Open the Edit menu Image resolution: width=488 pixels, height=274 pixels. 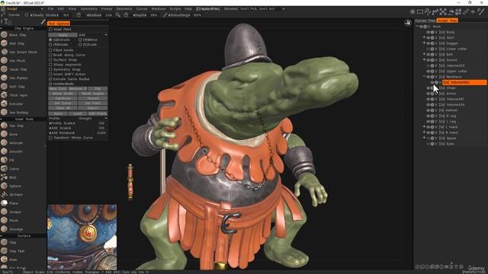(x=61, y=9)
